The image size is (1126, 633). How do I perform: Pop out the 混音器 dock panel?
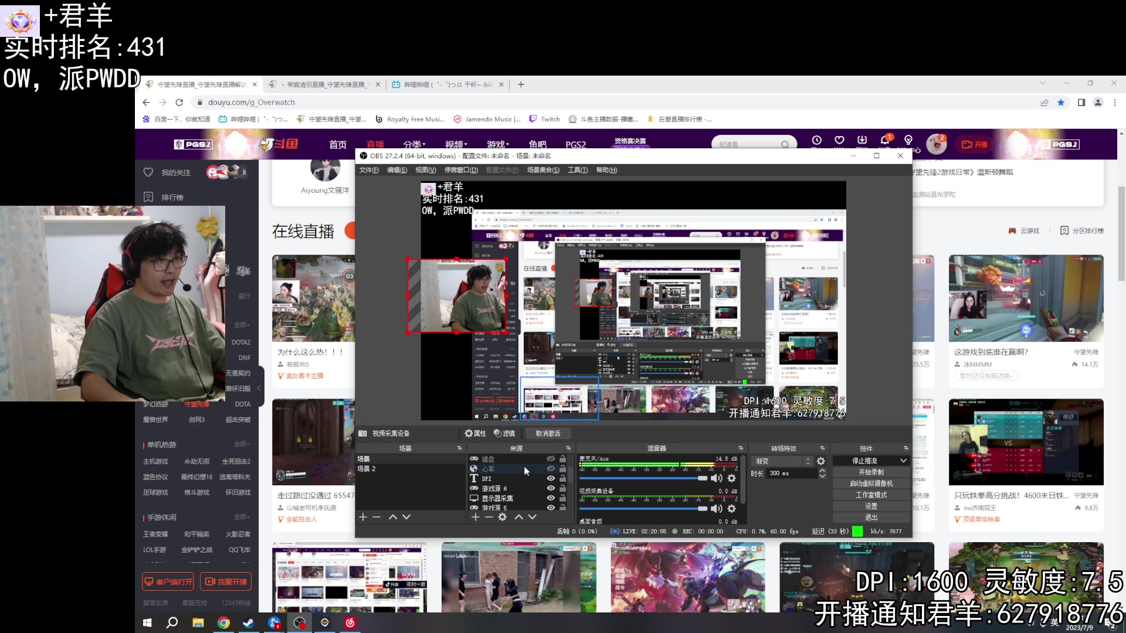[741, 448]
